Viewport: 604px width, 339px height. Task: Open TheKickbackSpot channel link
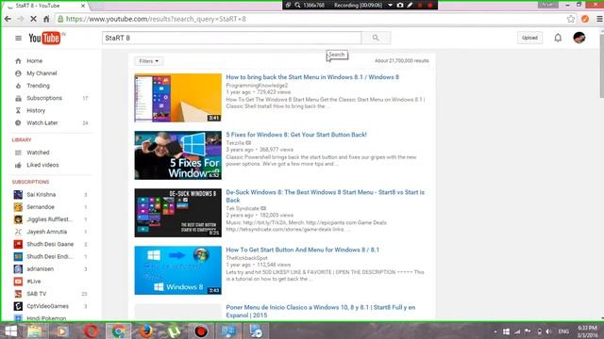click(246, 258)
